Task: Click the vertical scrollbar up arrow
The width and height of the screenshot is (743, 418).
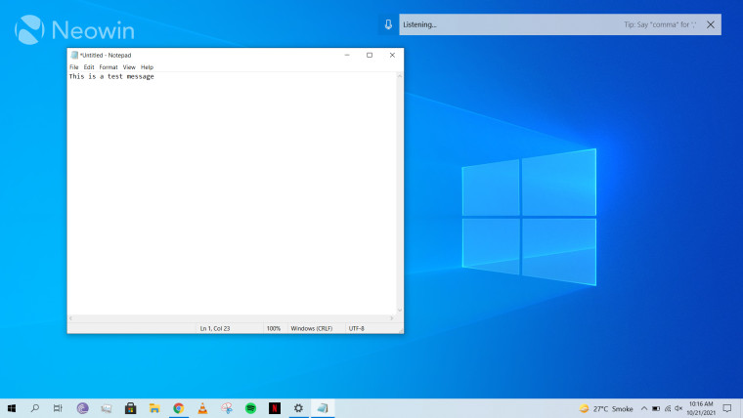Action: click(x=400, y=76)
